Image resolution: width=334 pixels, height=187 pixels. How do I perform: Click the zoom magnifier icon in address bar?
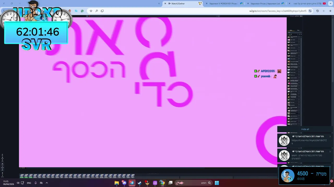97,11
